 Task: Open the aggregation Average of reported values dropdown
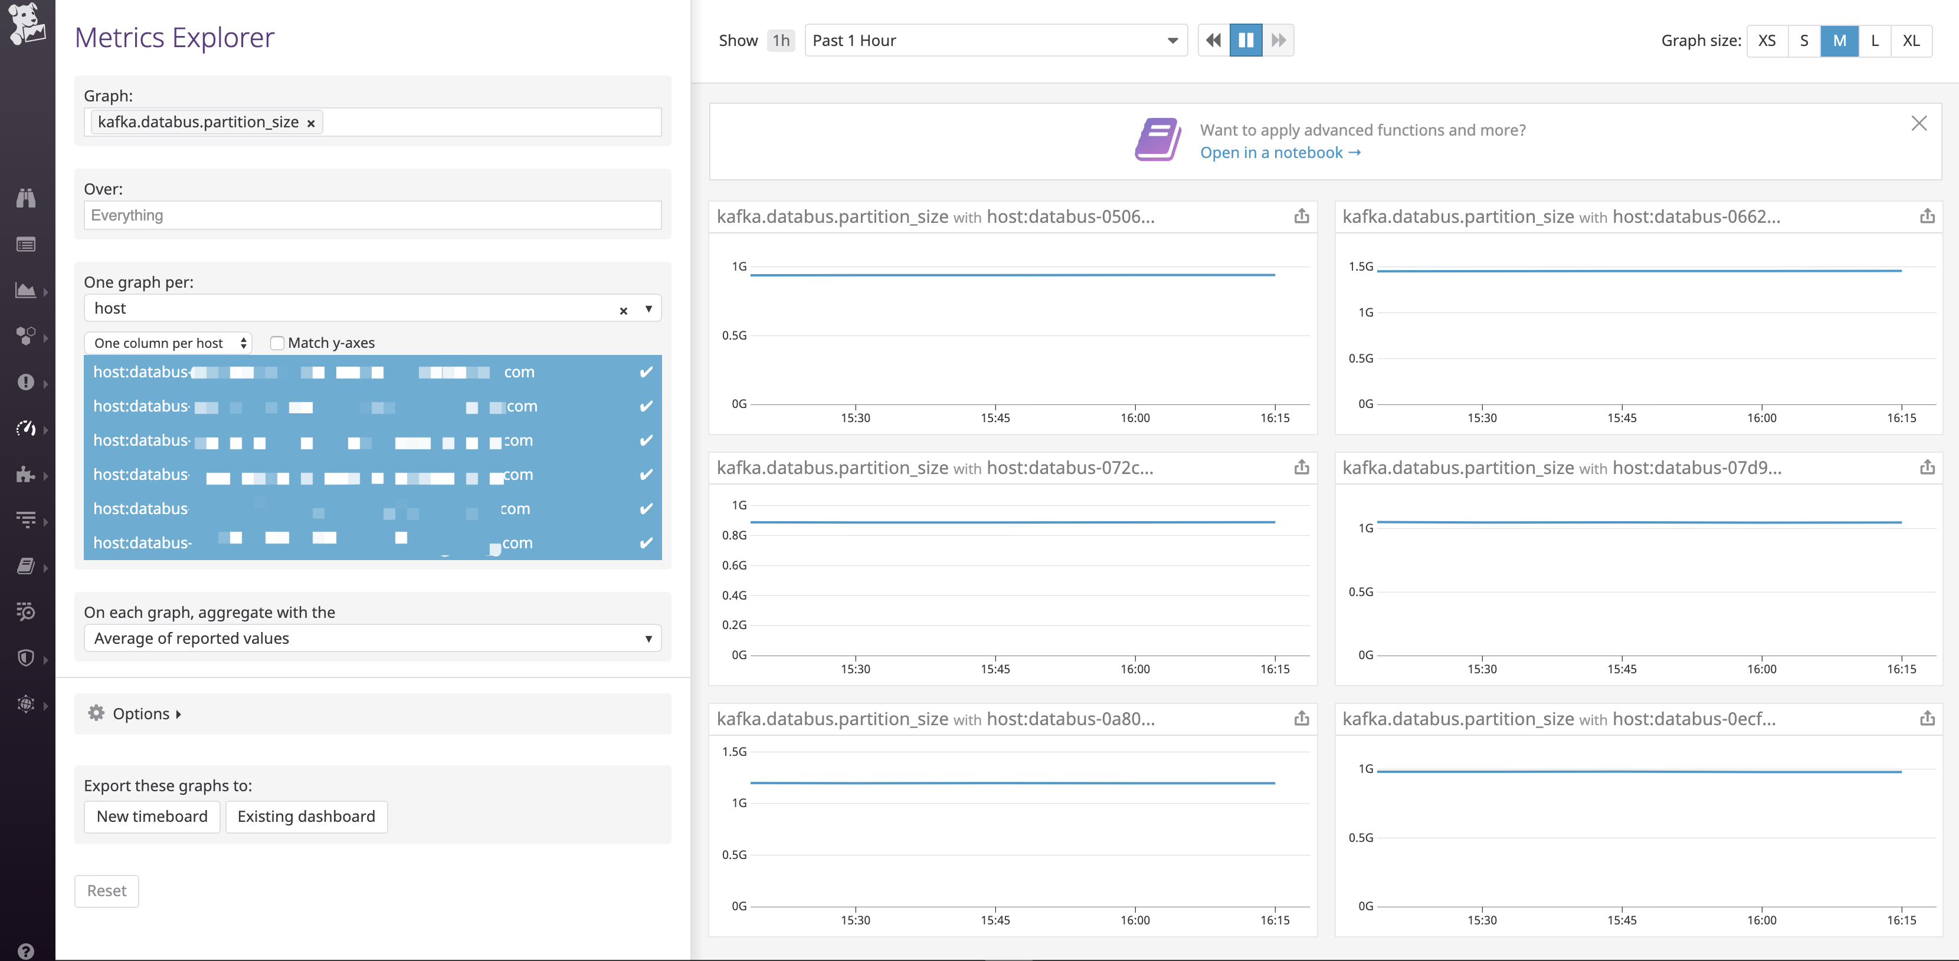(x=372, y=638)
